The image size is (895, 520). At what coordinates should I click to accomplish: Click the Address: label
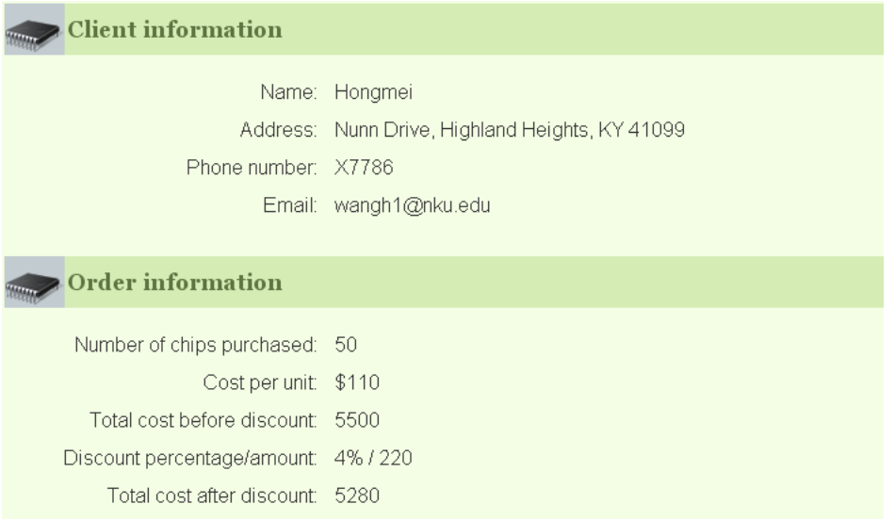[x=278, y=130]
